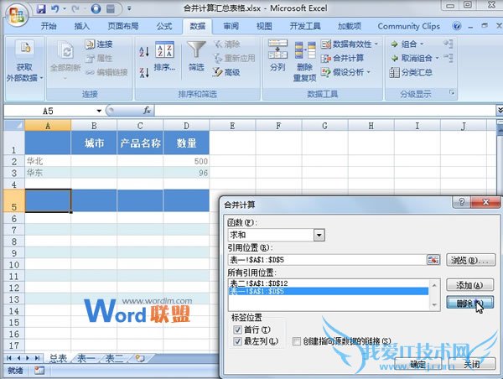Sort descending with the Z to A icon

click(143, 72)
